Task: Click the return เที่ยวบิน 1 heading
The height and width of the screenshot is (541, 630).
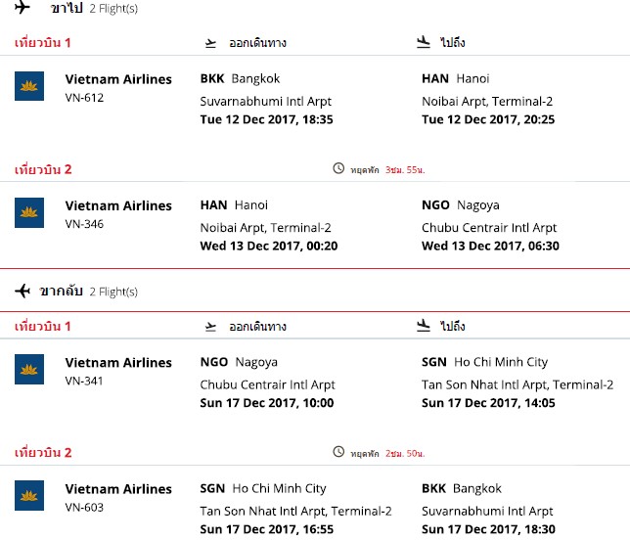Action: point(43,326)
